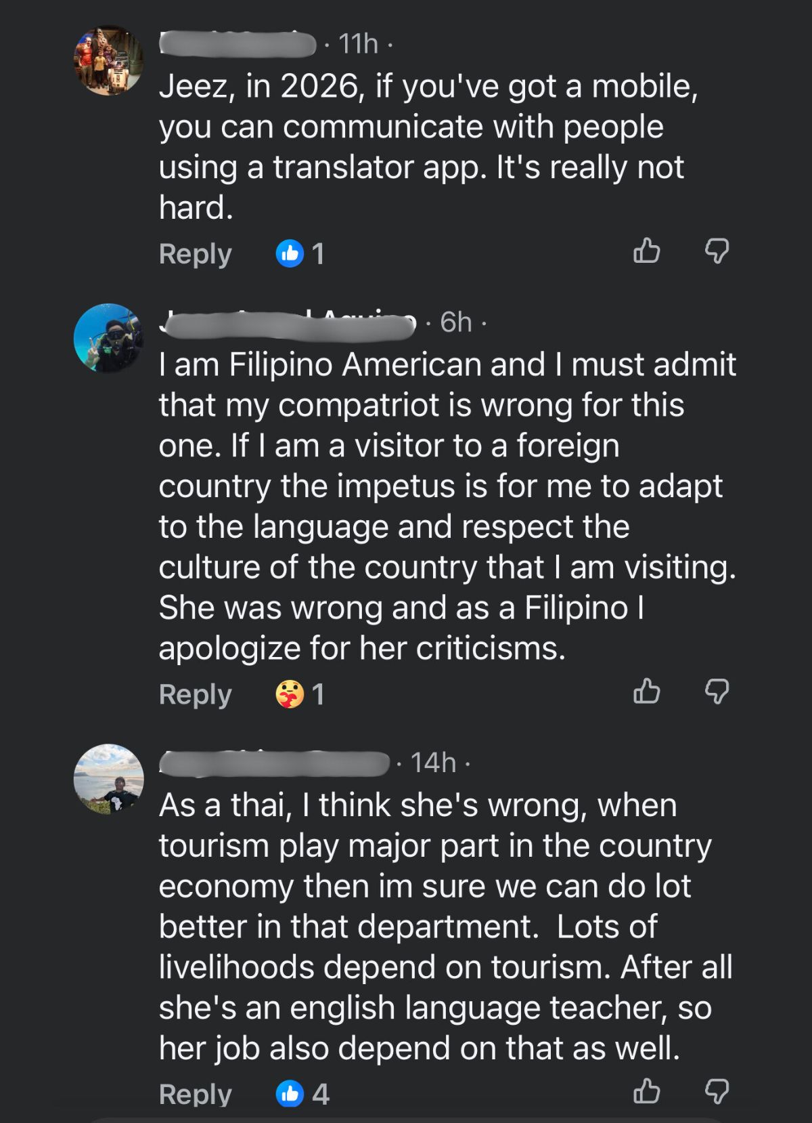
Task: Open the blurred name of 11h commenter
Action: coord(238,44)
